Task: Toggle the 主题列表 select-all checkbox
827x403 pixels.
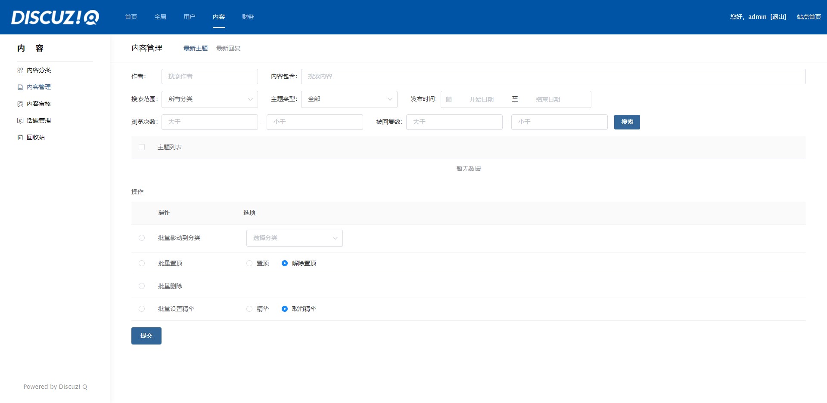Action: (x=142, y=147)
